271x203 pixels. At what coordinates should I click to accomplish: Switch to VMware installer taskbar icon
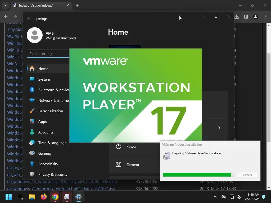coord(67,197)
